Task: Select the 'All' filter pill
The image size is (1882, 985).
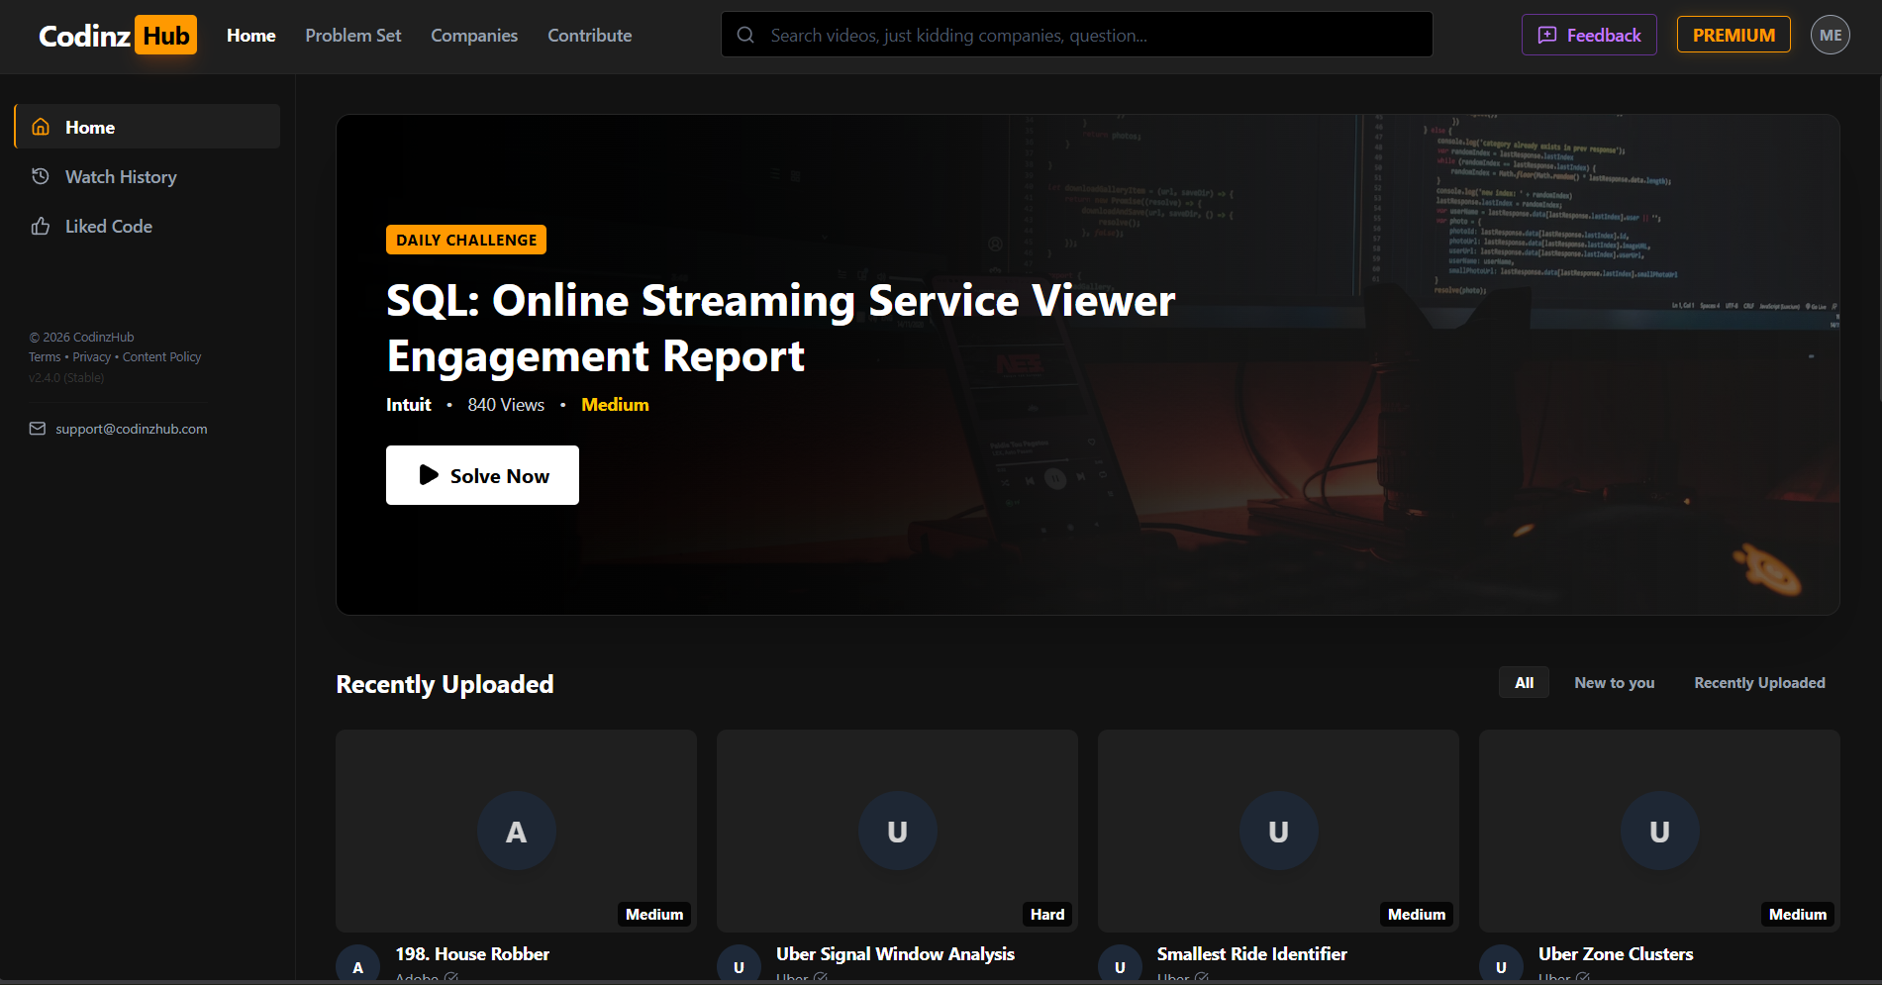Action: tap(1523, 682)
